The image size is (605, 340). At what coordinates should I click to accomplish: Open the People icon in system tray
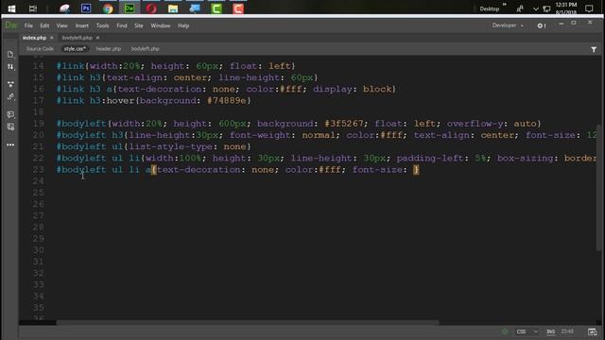point(520,8)
